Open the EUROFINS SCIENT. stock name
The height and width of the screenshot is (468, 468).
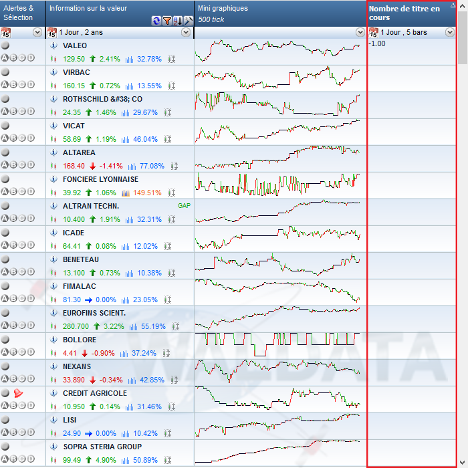pos(94,313)
